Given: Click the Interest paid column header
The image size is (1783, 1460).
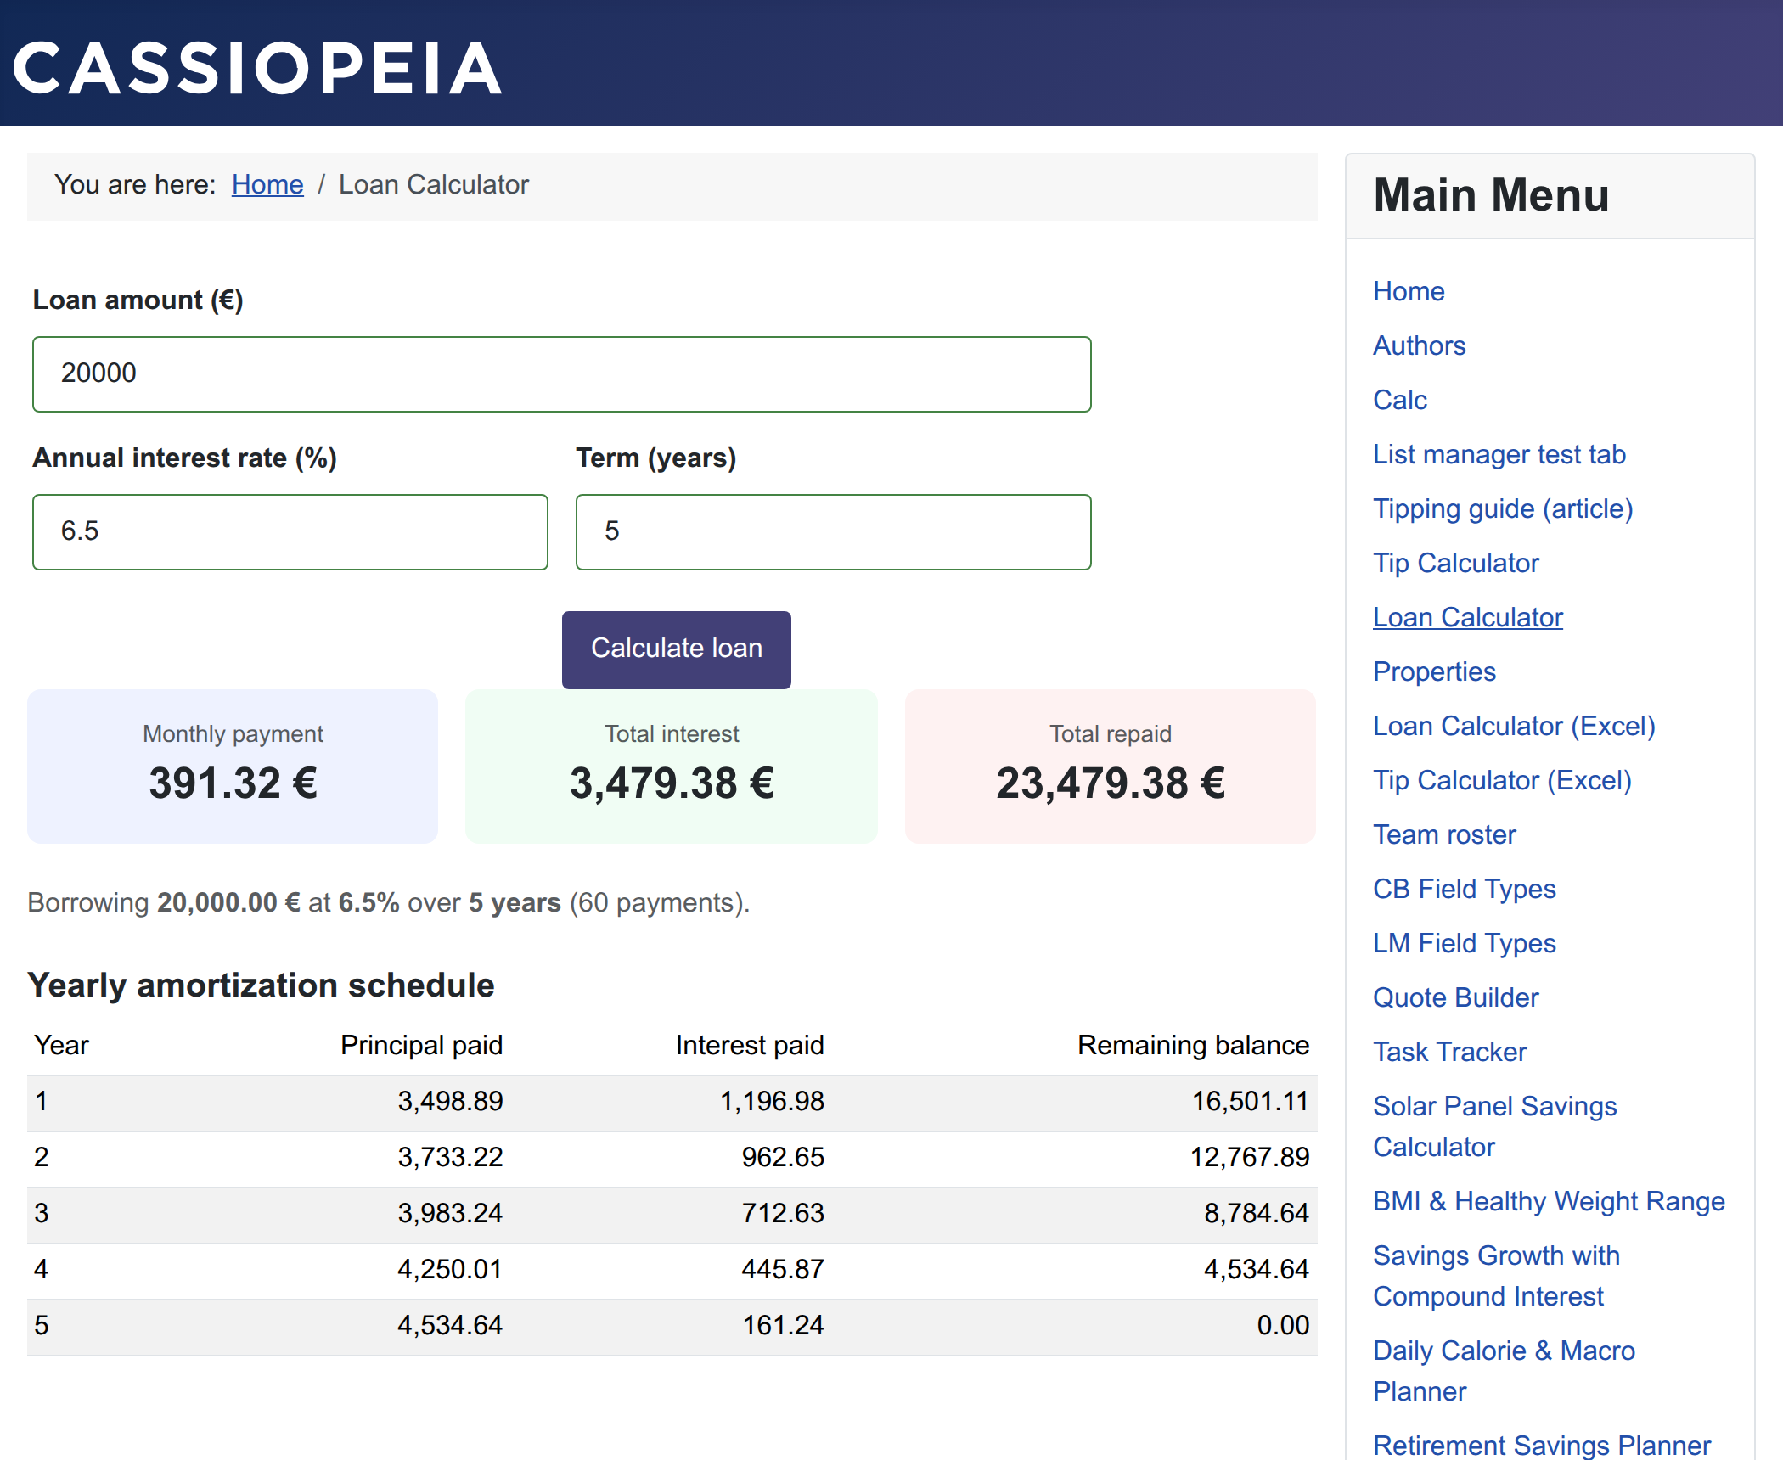Looking at the screenshot, I should [x=750, y=1045].
